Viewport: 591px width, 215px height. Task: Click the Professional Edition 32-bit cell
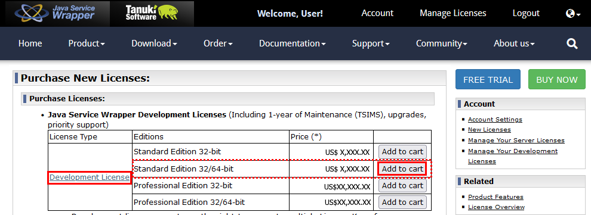click(x=211, y=186)
